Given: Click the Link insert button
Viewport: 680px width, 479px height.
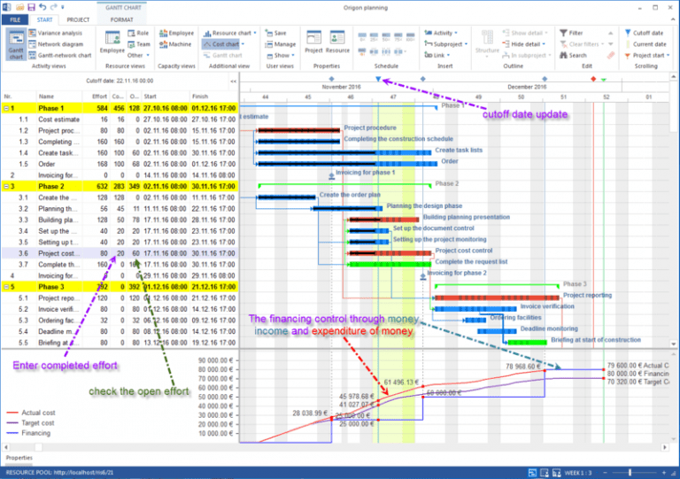Looking at the screenshot, I should [435, 56].
